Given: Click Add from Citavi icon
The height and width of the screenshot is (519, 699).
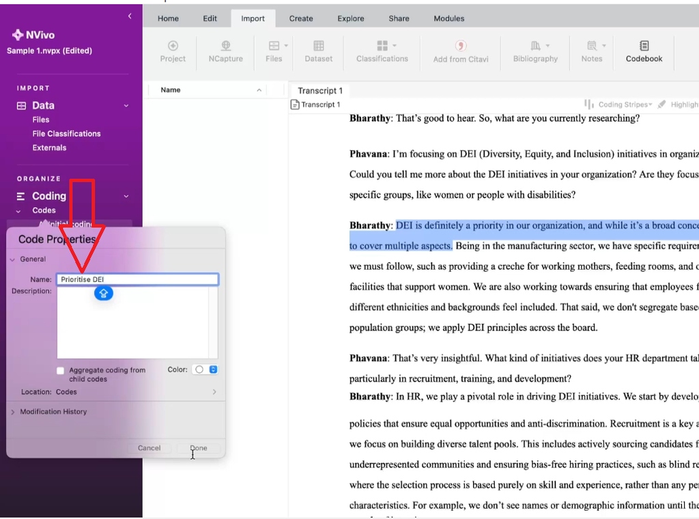Looking at the screenshot, I should pyautogui.click(x=461, y=46).
